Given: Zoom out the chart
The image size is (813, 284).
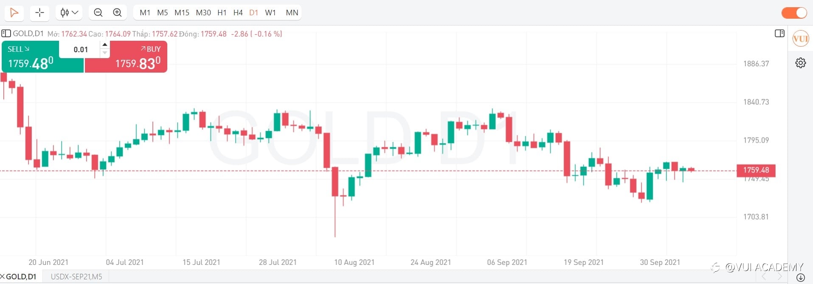Looking at the screenshot, I should pos(98,13).
